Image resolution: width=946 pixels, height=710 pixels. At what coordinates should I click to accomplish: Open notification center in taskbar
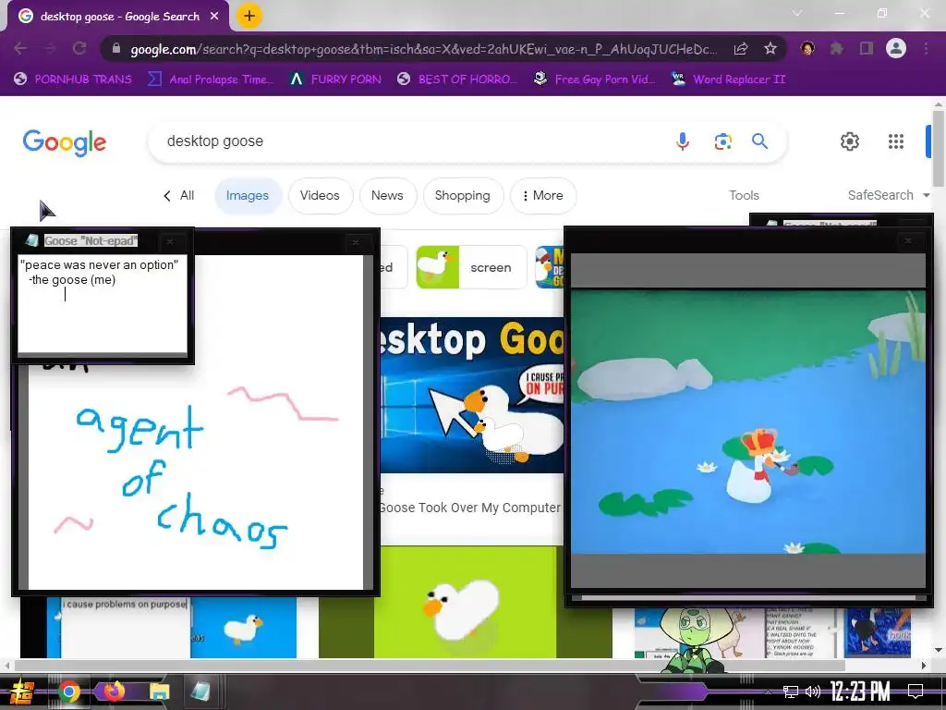coord(916,692)
